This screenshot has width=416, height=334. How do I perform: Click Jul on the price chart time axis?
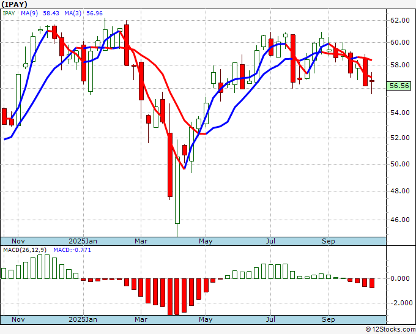(x=270, y=241)
